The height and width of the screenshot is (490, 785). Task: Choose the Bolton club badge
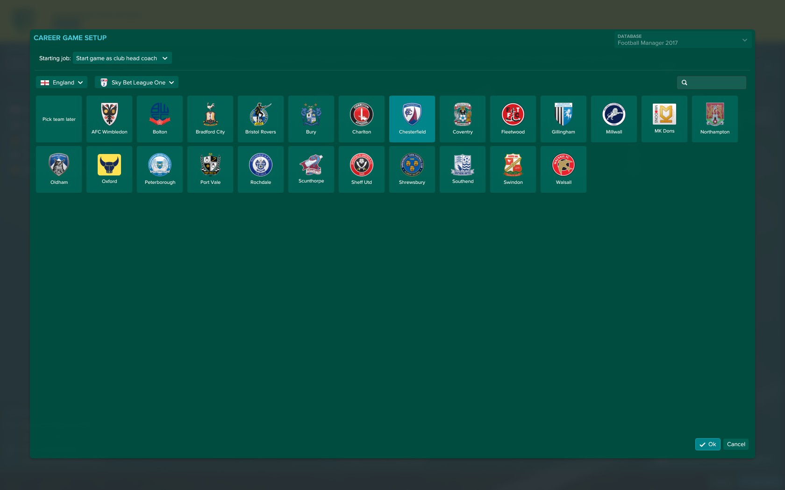(160, 115)
